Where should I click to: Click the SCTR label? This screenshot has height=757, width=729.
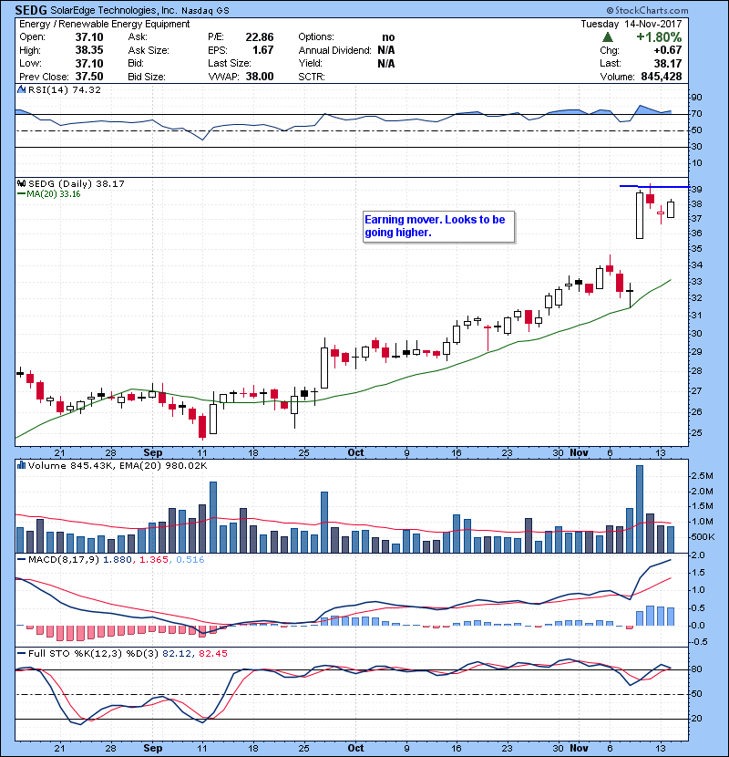tap(312, 77)
